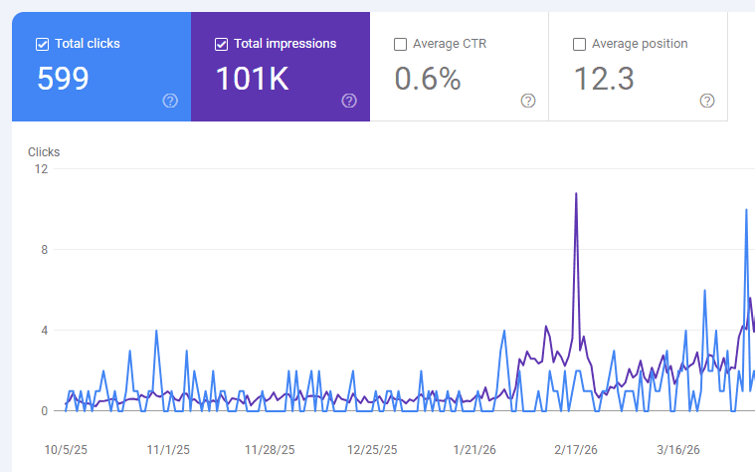Uncheck the Total impressions checkbox
The image size is (755, 472).
coord(221,45)
